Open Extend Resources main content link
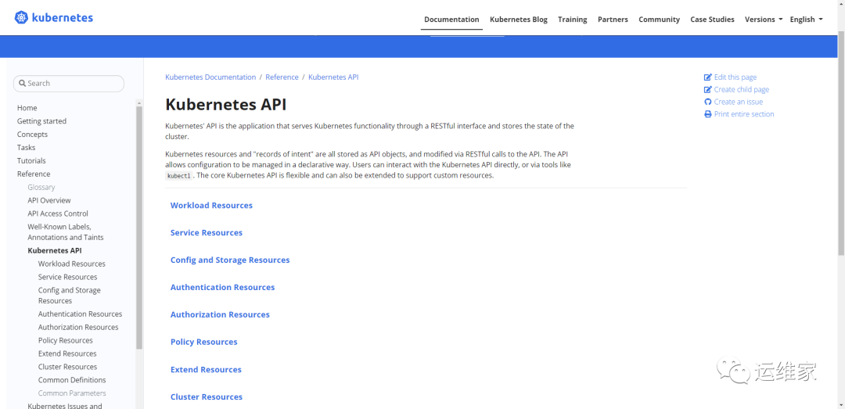 [x=206, y=370]
